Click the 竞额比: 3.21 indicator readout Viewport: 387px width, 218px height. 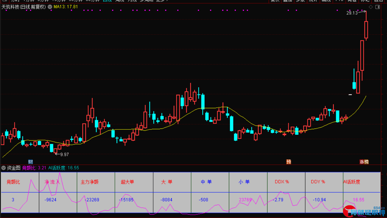(x=34, y=168)
